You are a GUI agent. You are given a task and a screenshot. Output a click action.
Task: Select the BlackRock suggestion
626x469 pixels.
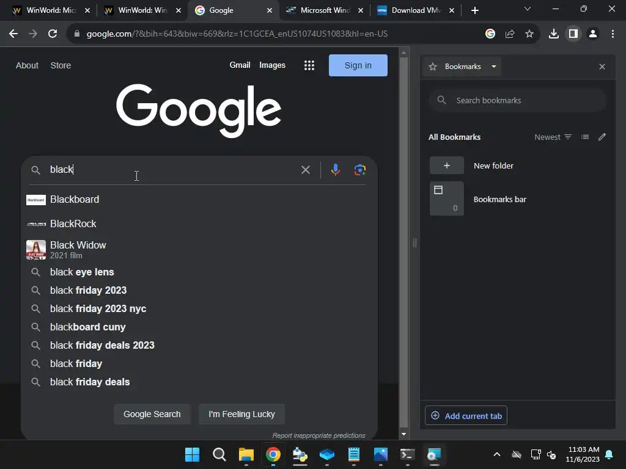click(x=199, y=224)
